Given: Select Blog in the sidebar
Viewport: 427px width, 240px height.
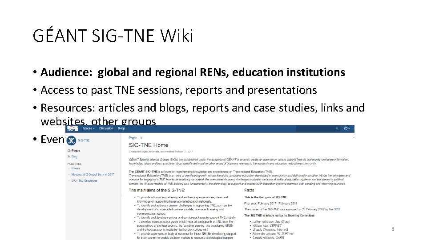Looking at the screenshot, I should (x=74, y=157).
